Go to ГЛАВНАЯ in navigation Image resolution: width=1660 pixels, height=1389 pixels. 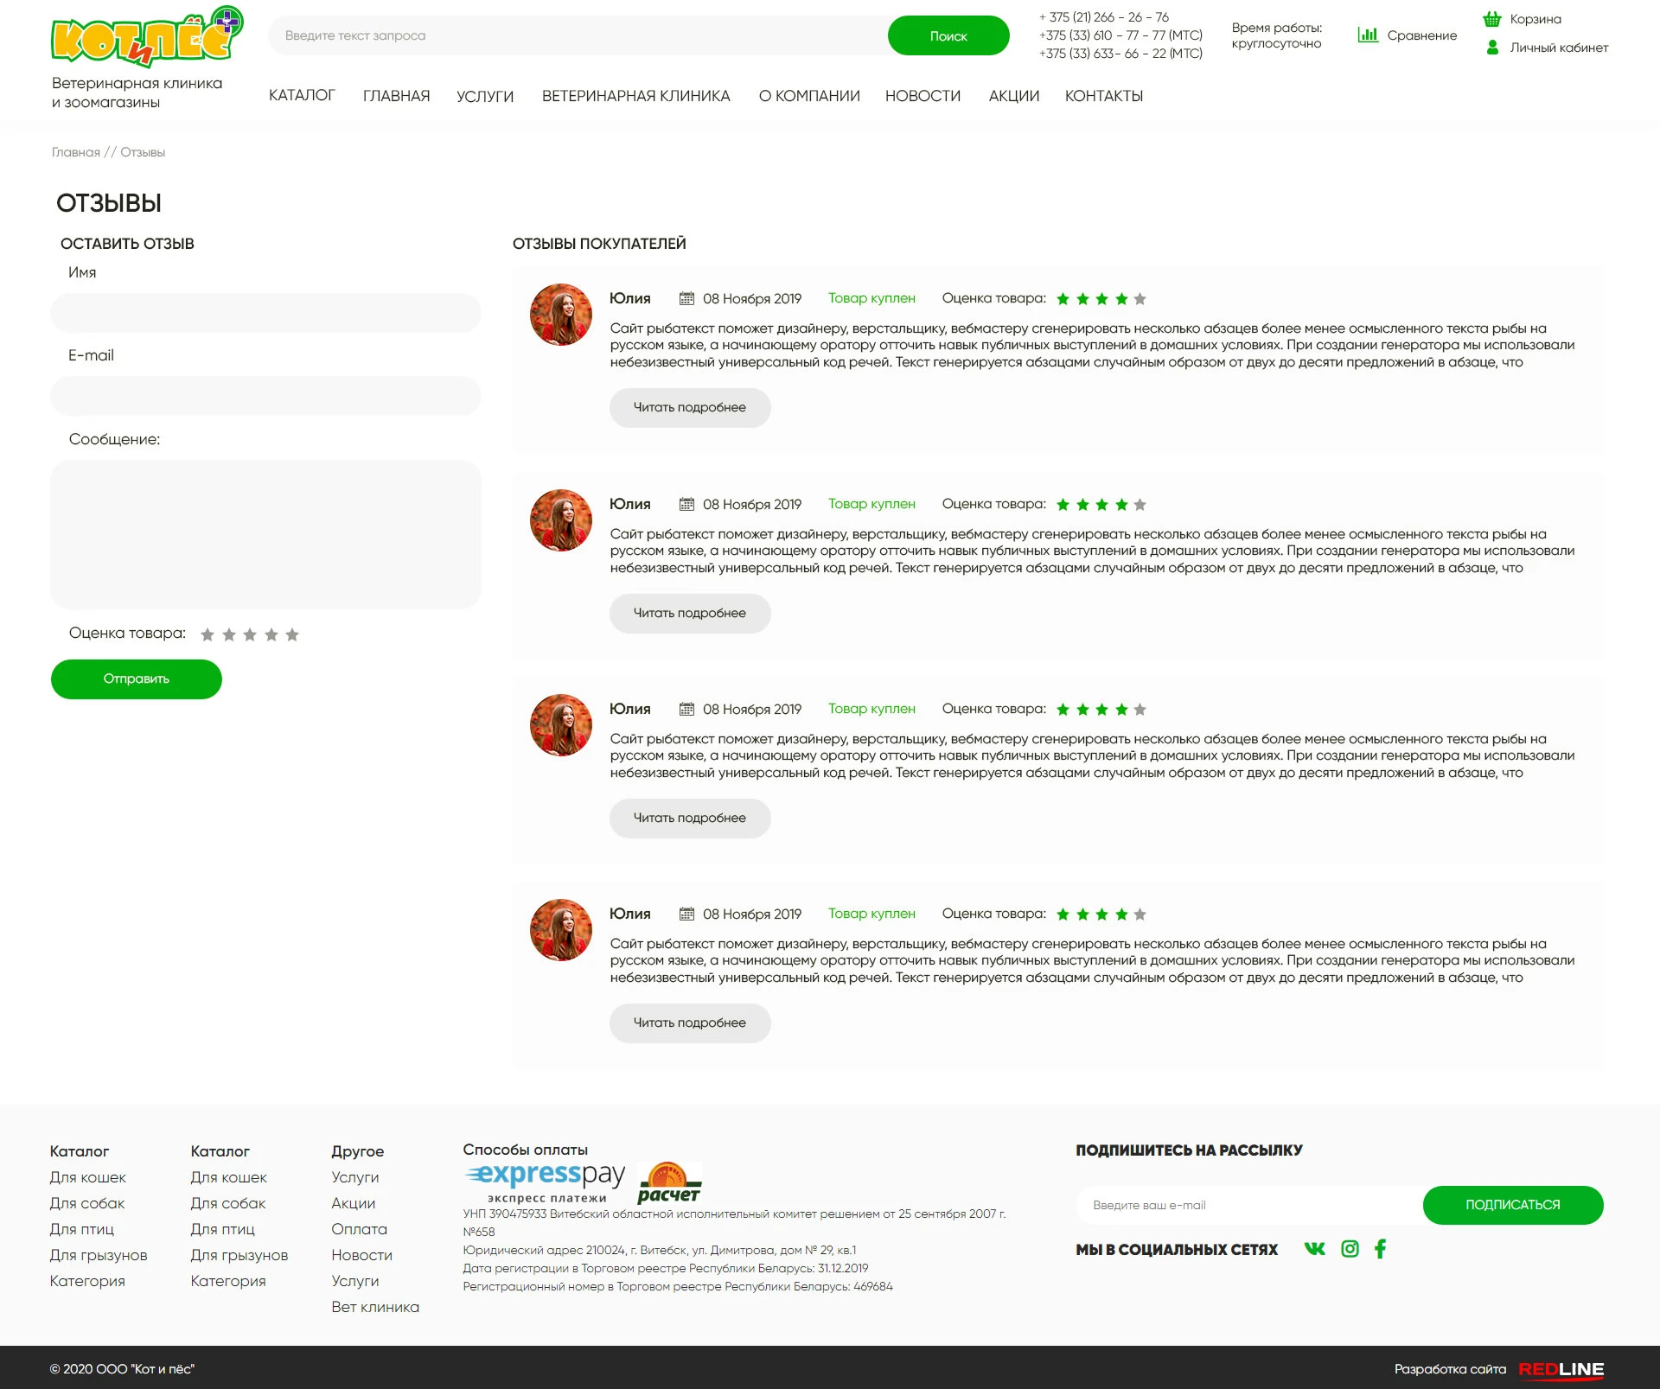point(397,96)
